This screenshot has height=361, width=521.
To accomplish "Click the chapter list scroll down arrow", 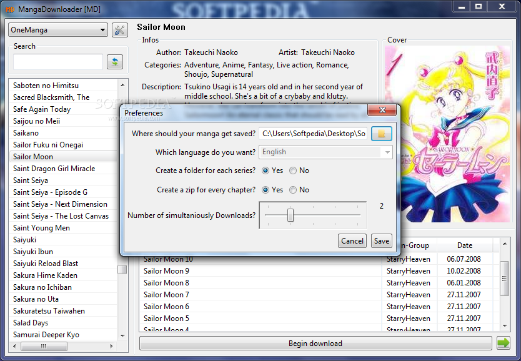I will 505,325.
